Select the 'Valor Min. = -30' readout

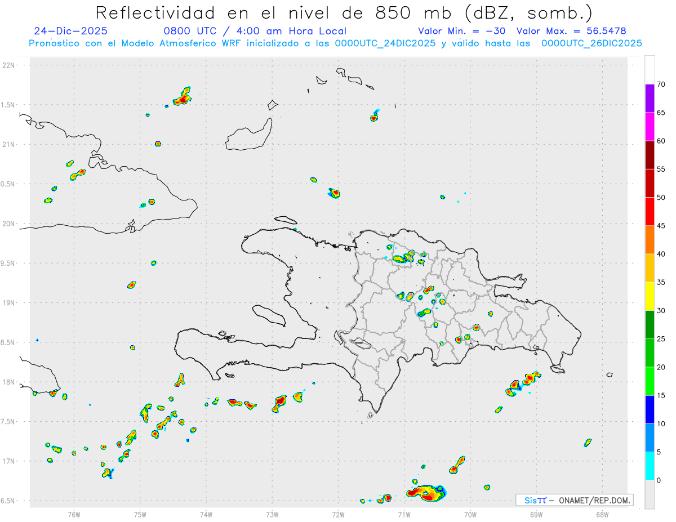tap(463, 31)
